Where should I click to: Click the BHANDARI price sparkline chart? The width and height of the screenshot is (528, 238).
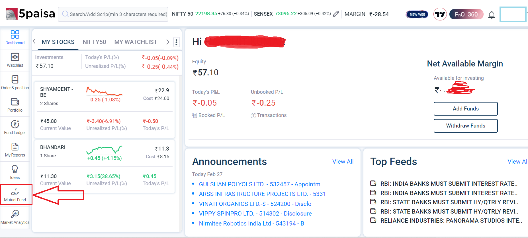coord(104,149)
